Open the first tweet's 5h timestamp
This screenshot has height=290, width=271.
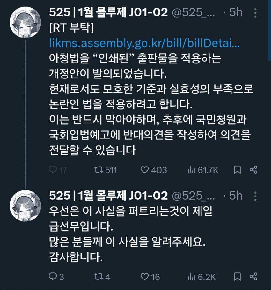pyautogui.click(x=236, y=12)
